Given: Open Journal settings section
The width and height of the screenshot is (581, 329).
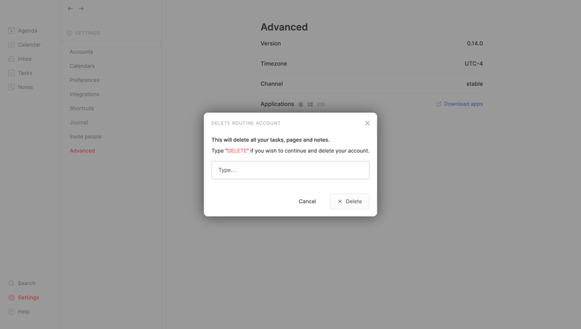Looking at the screenshot, I should click(79, 123).
